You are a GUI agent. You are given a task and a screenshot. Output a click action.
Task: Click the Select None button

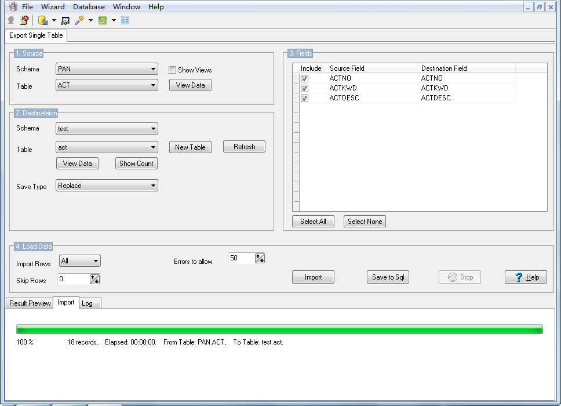pos(365,222)
